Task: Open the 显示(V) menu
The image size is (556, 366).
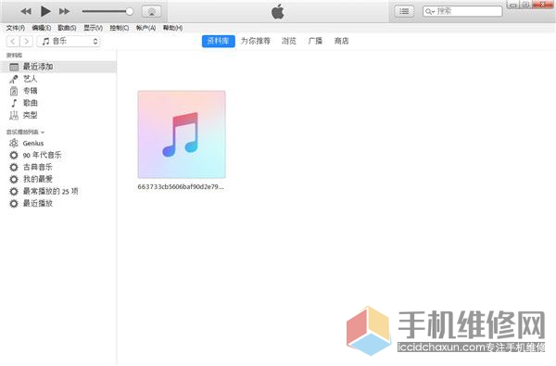Action: coord(94,28)
